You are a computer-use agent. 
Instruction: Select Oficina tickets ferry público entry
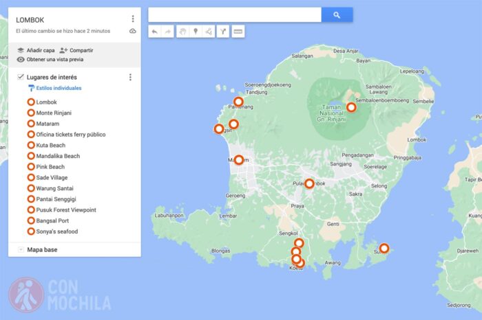pyautogui.click(x=67, y=135)
